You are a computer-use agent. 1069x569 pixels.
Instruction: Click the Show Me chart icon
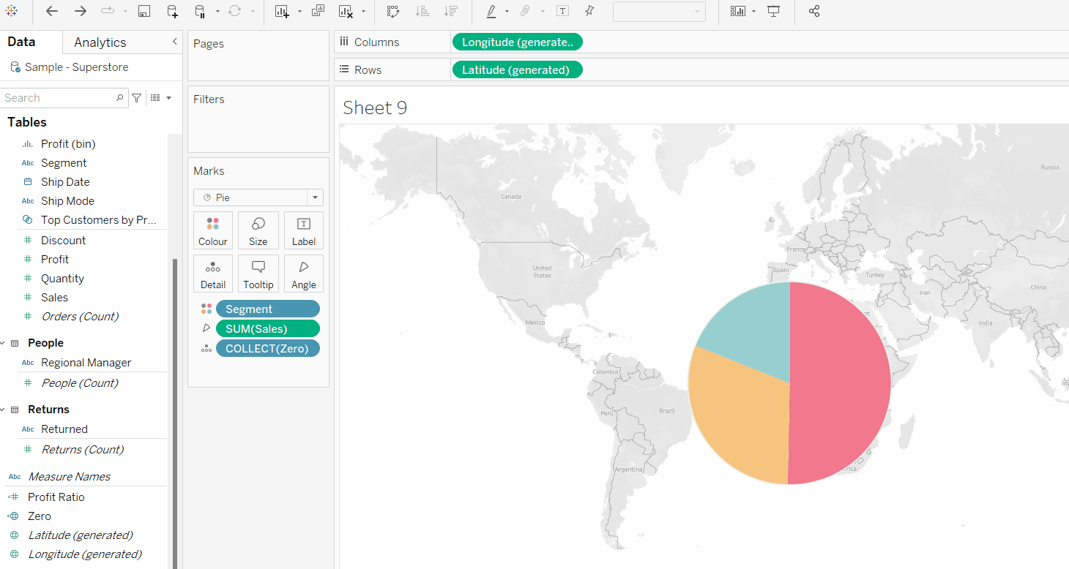pyautogui.click(x=738, y=11)
